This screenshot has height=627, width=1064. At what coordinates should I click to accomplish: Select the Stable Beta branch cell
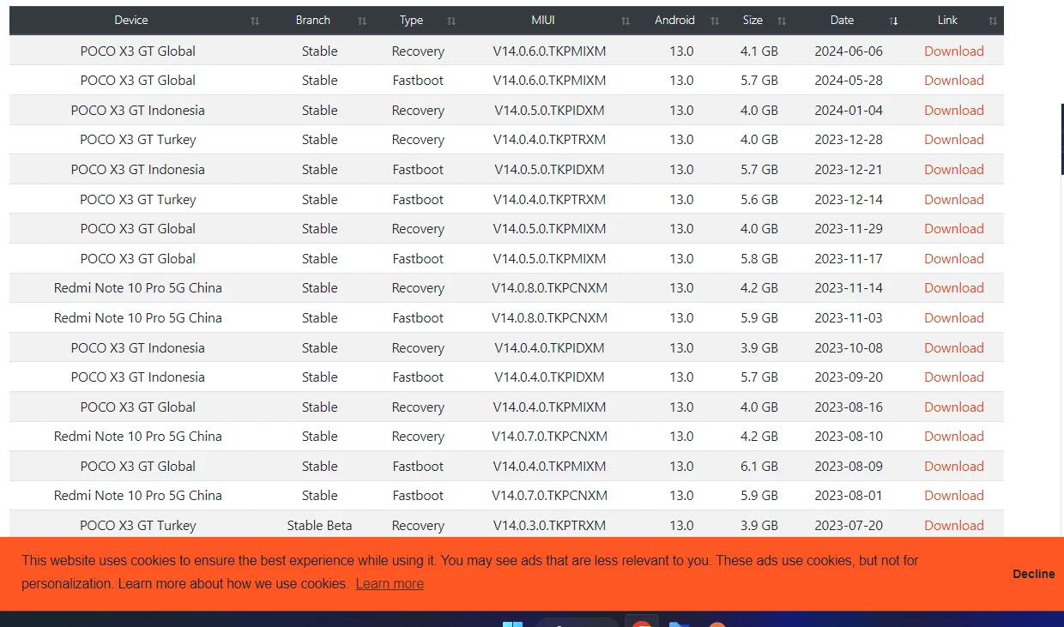tap(319, 525)
